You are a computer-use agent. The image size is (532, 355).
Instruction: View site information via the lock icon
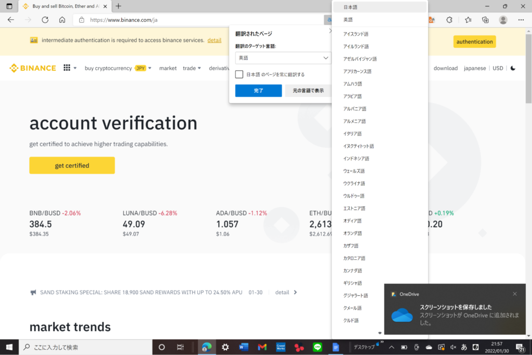[82, 20]
